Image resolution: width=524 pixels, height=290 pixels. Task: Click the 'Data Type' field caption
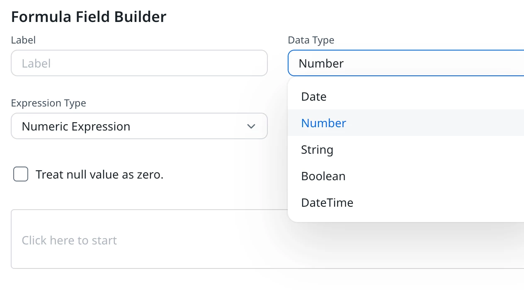311,40
